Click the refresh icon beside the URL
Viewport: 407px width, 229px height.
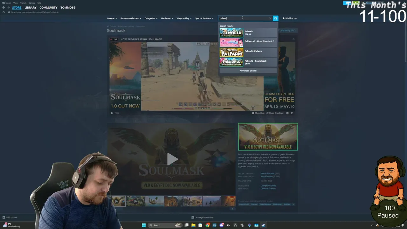click(x=3, y=12)
